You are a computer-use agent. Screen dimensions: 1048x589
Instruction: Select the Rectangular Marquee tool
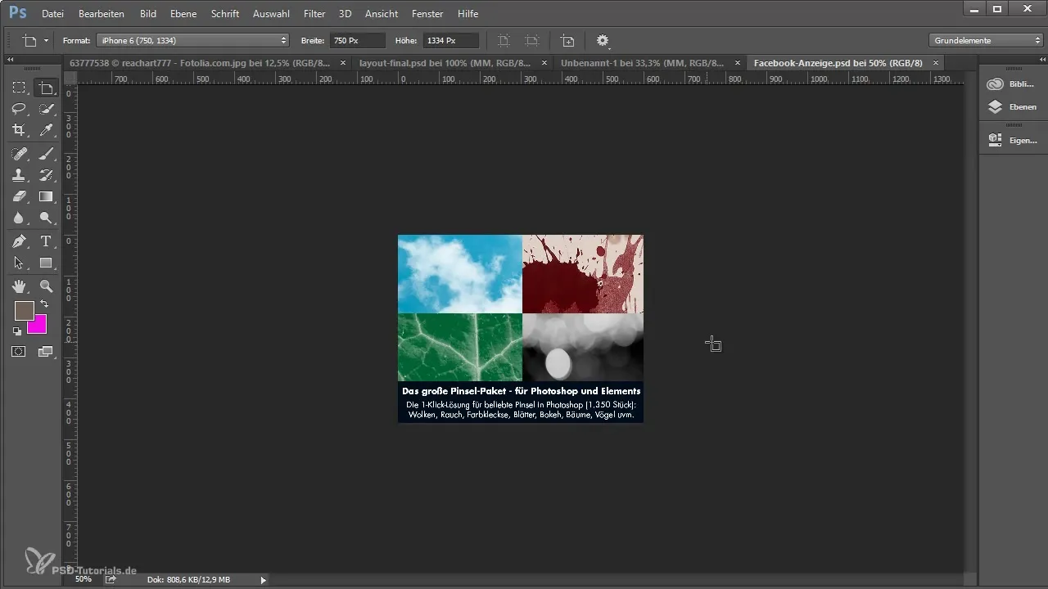(19, 88)
